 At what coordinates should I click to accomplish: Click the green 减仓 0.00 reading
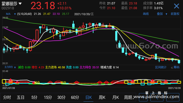24,67
